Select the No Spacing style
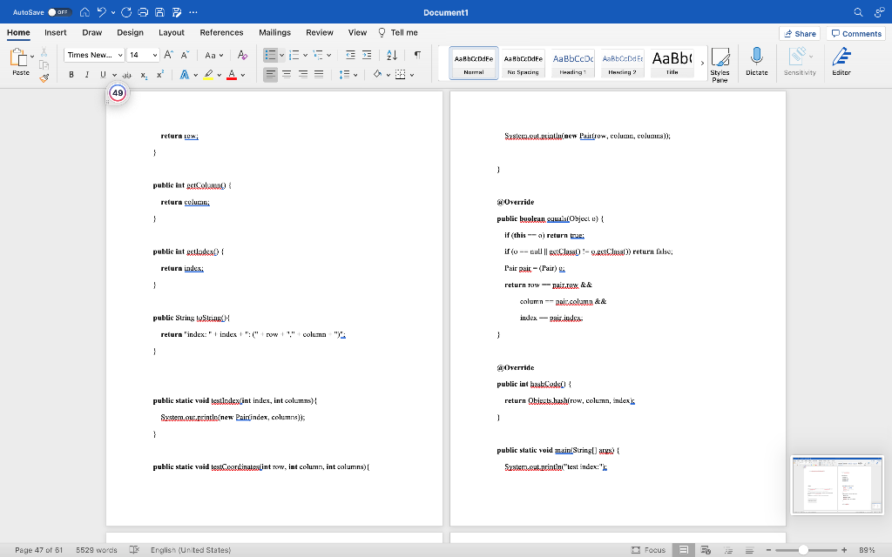892x557 pixels. pyautogui.click(x=523, y=63)
